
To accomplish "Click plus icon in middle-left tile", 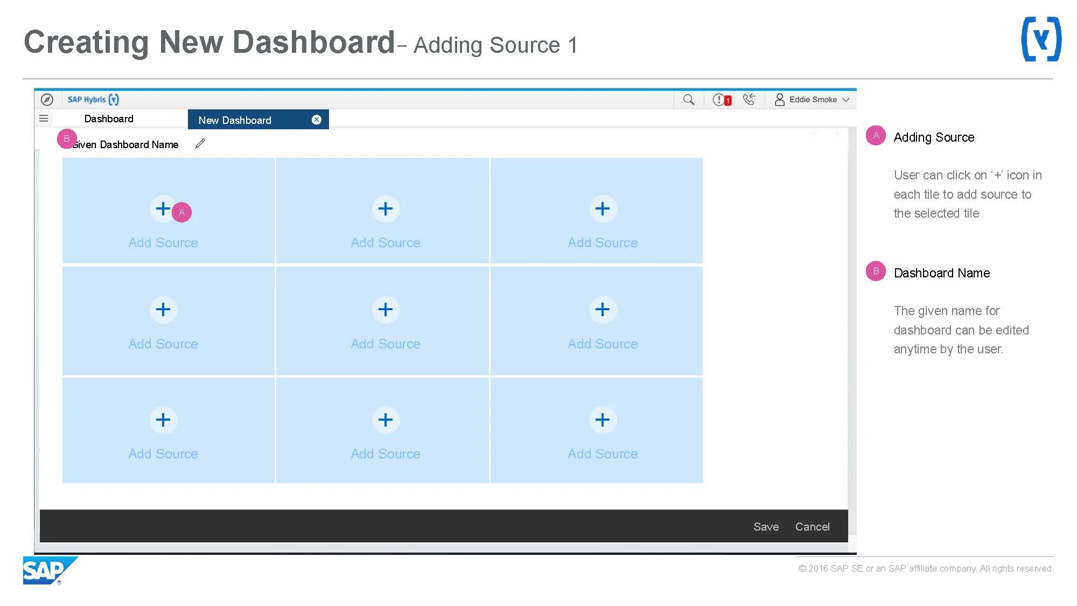I will [163, 309].
